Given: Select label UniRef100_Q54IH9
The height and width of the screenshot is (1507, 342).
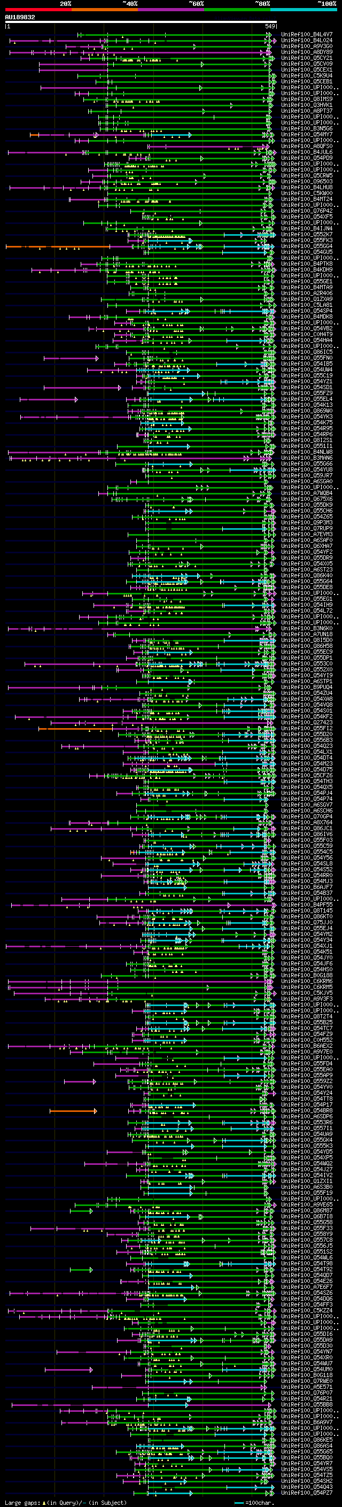Looking at the screenshot, I should 307,605.
